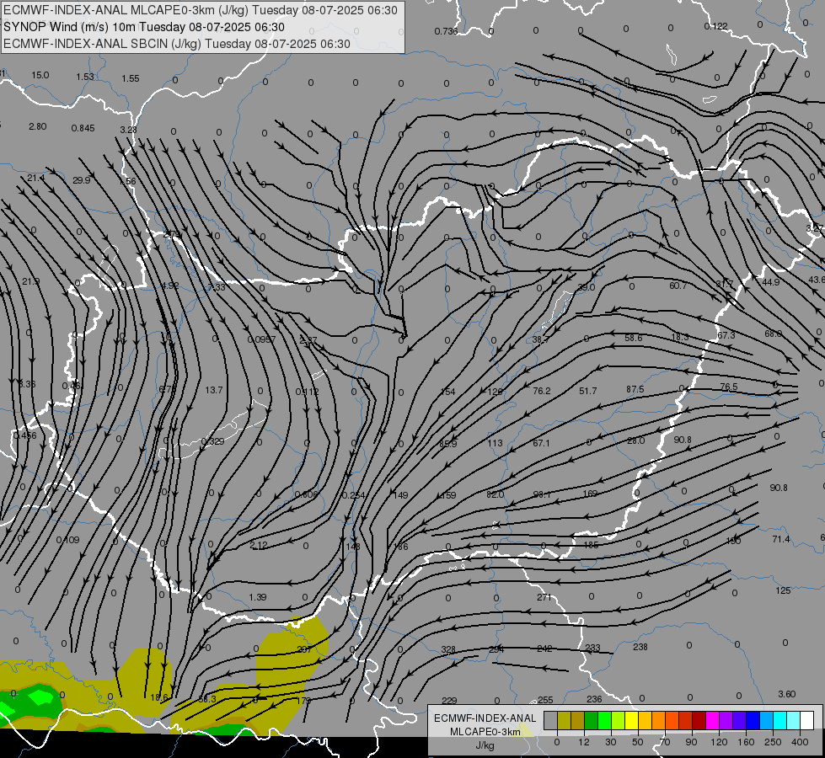
Task: Click the map value 154
Action: tap(447, 392)
